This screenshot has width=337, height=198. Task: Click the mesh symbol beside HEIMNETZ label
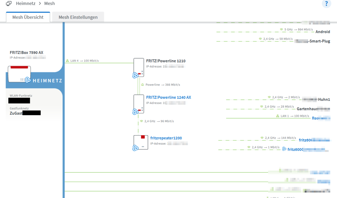pyautogui.click(x=28, y=80)
